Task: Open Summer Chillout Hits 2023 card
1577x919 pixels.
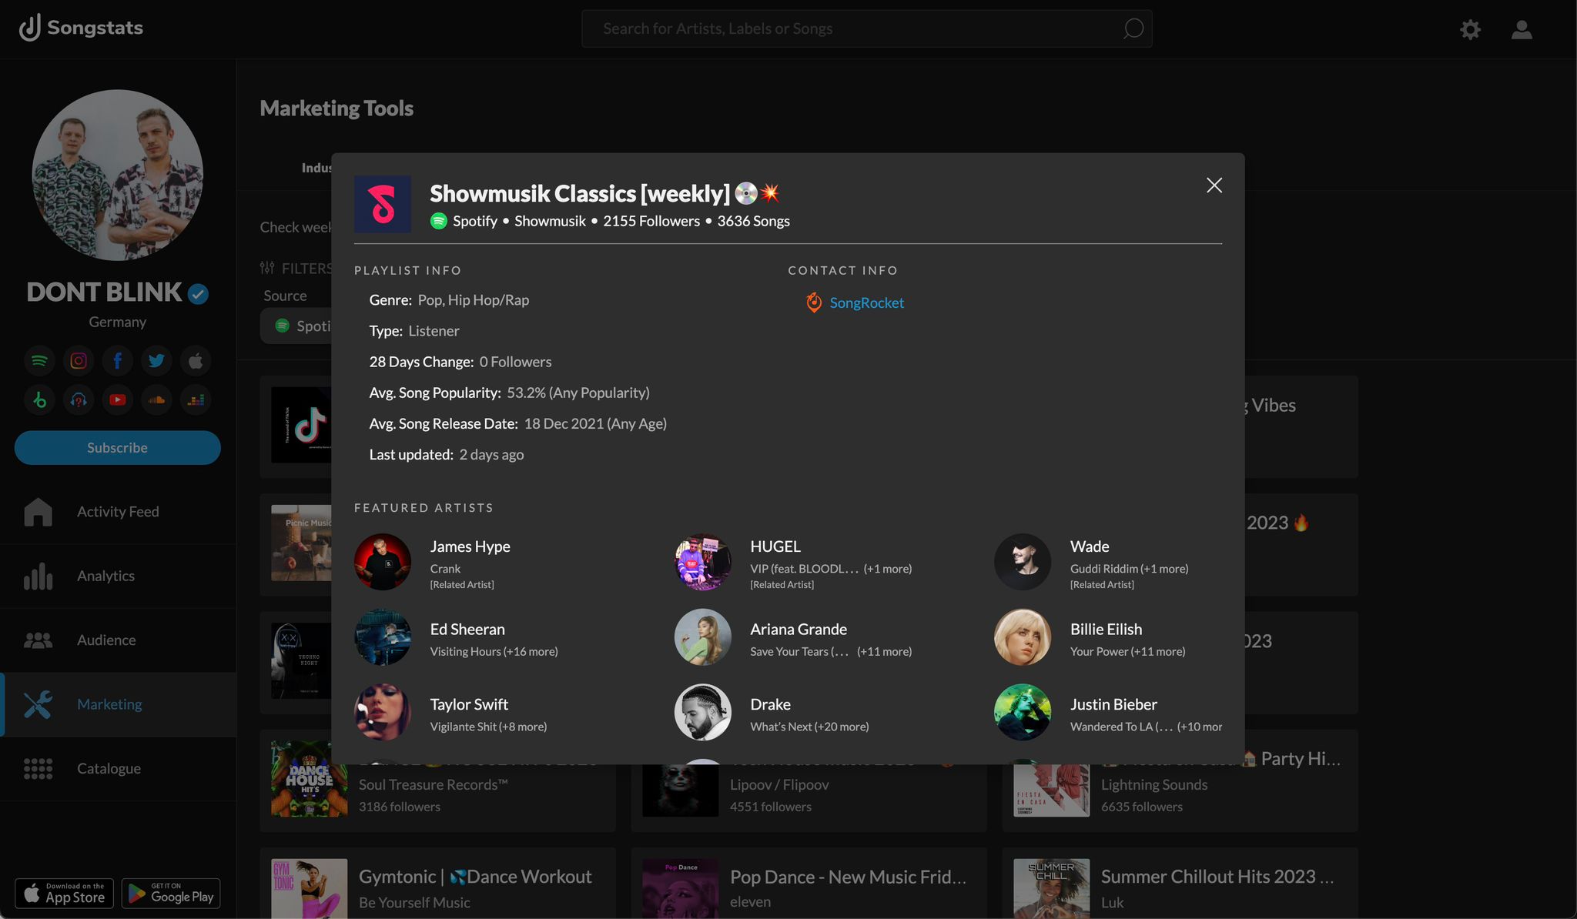Action: (1180, 884)
